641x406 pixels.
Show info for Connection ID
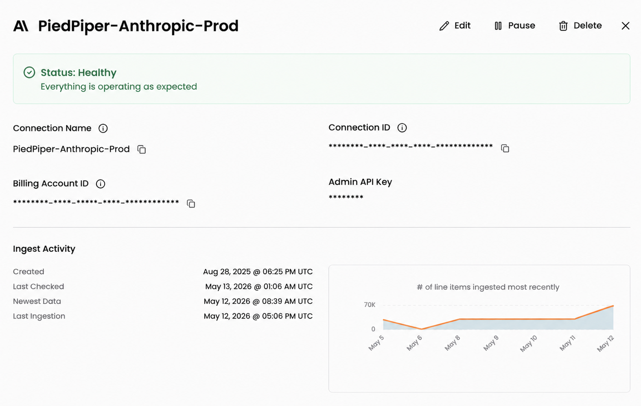[402, 128]
